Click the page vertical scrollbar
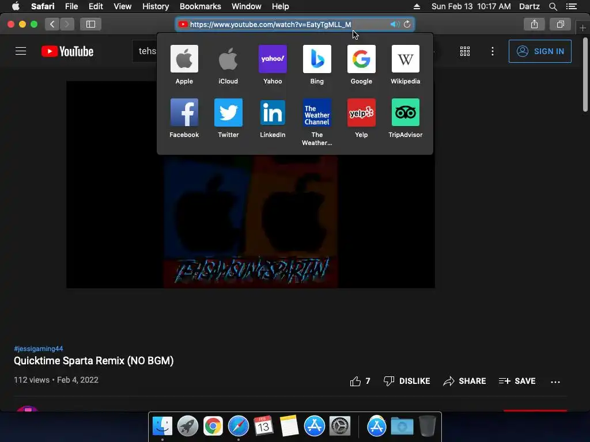 (x=585, y=74)
